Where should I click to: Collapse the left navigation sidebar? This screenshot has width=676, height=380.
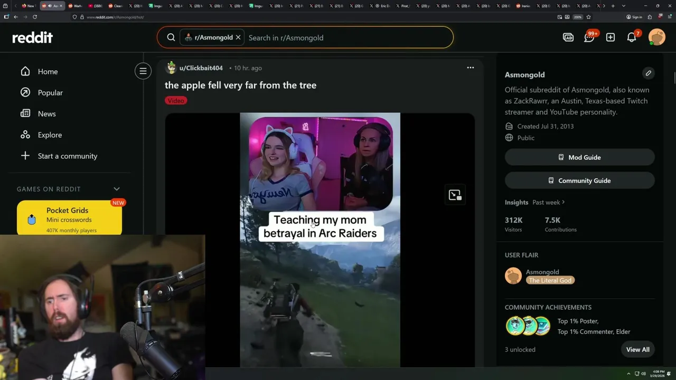(143, 71)
